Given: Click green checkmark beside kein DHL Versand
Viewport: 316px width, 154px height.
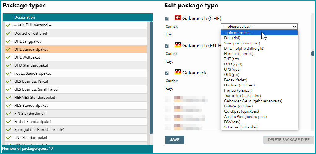Looking at the screenshot, I should [8, 25].
